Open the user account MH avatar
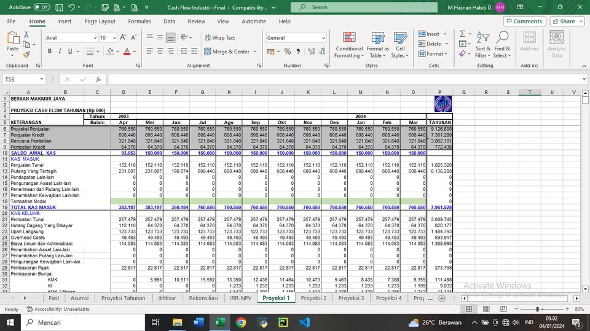Screen dimensions: 590x331 pos(500,7)
